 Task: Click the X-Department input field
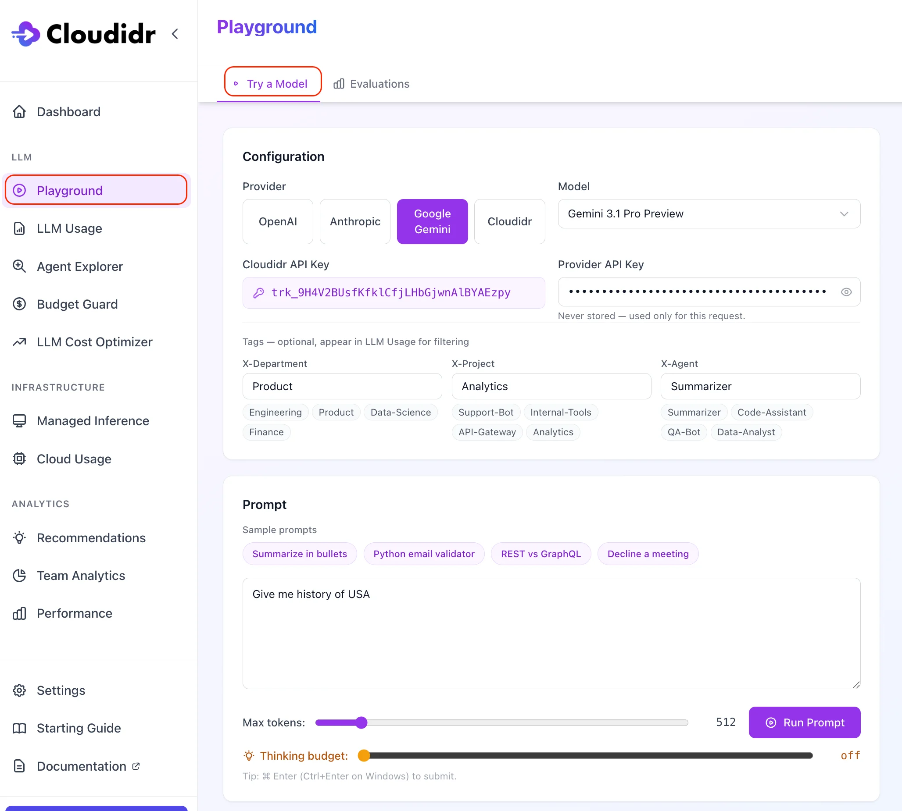click(x=342, y=386)
